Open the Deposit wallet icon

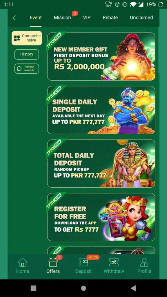[83, 262]
